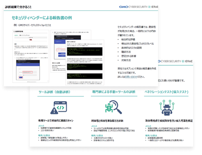Click the heading ツール診断（自動診断）
The height and width of the screenshot is (155, 202).
coord(54,92)
